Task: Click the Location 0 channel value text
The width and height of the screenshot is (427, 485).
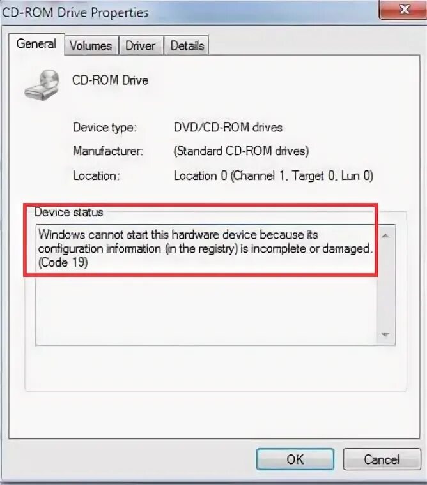Action: [x=273, y=175]
